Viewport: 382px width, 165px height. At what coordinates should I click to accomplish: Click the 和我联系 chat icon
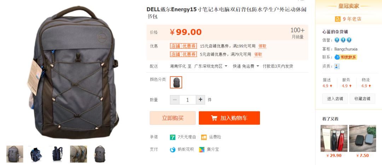click(x=346, y=57)
